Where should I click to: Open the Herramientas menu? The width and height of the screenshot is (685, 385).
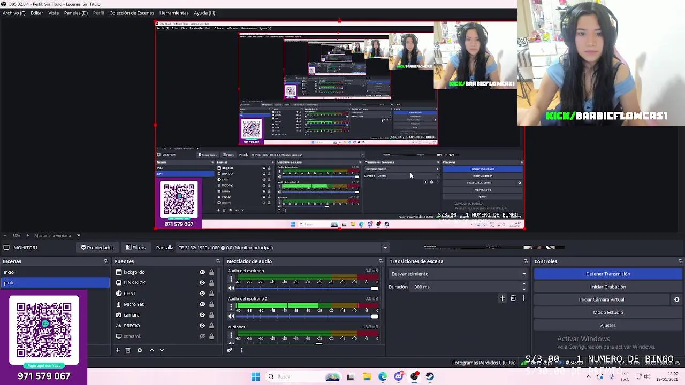pyautogui.click(x=174, y=13)
